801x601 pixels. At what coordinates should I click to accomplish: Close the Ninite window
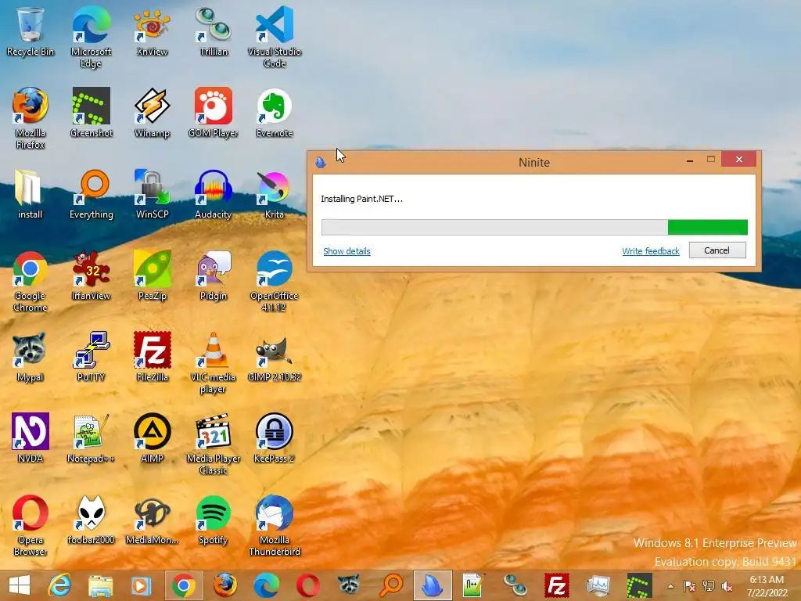(x=738, y=159)
